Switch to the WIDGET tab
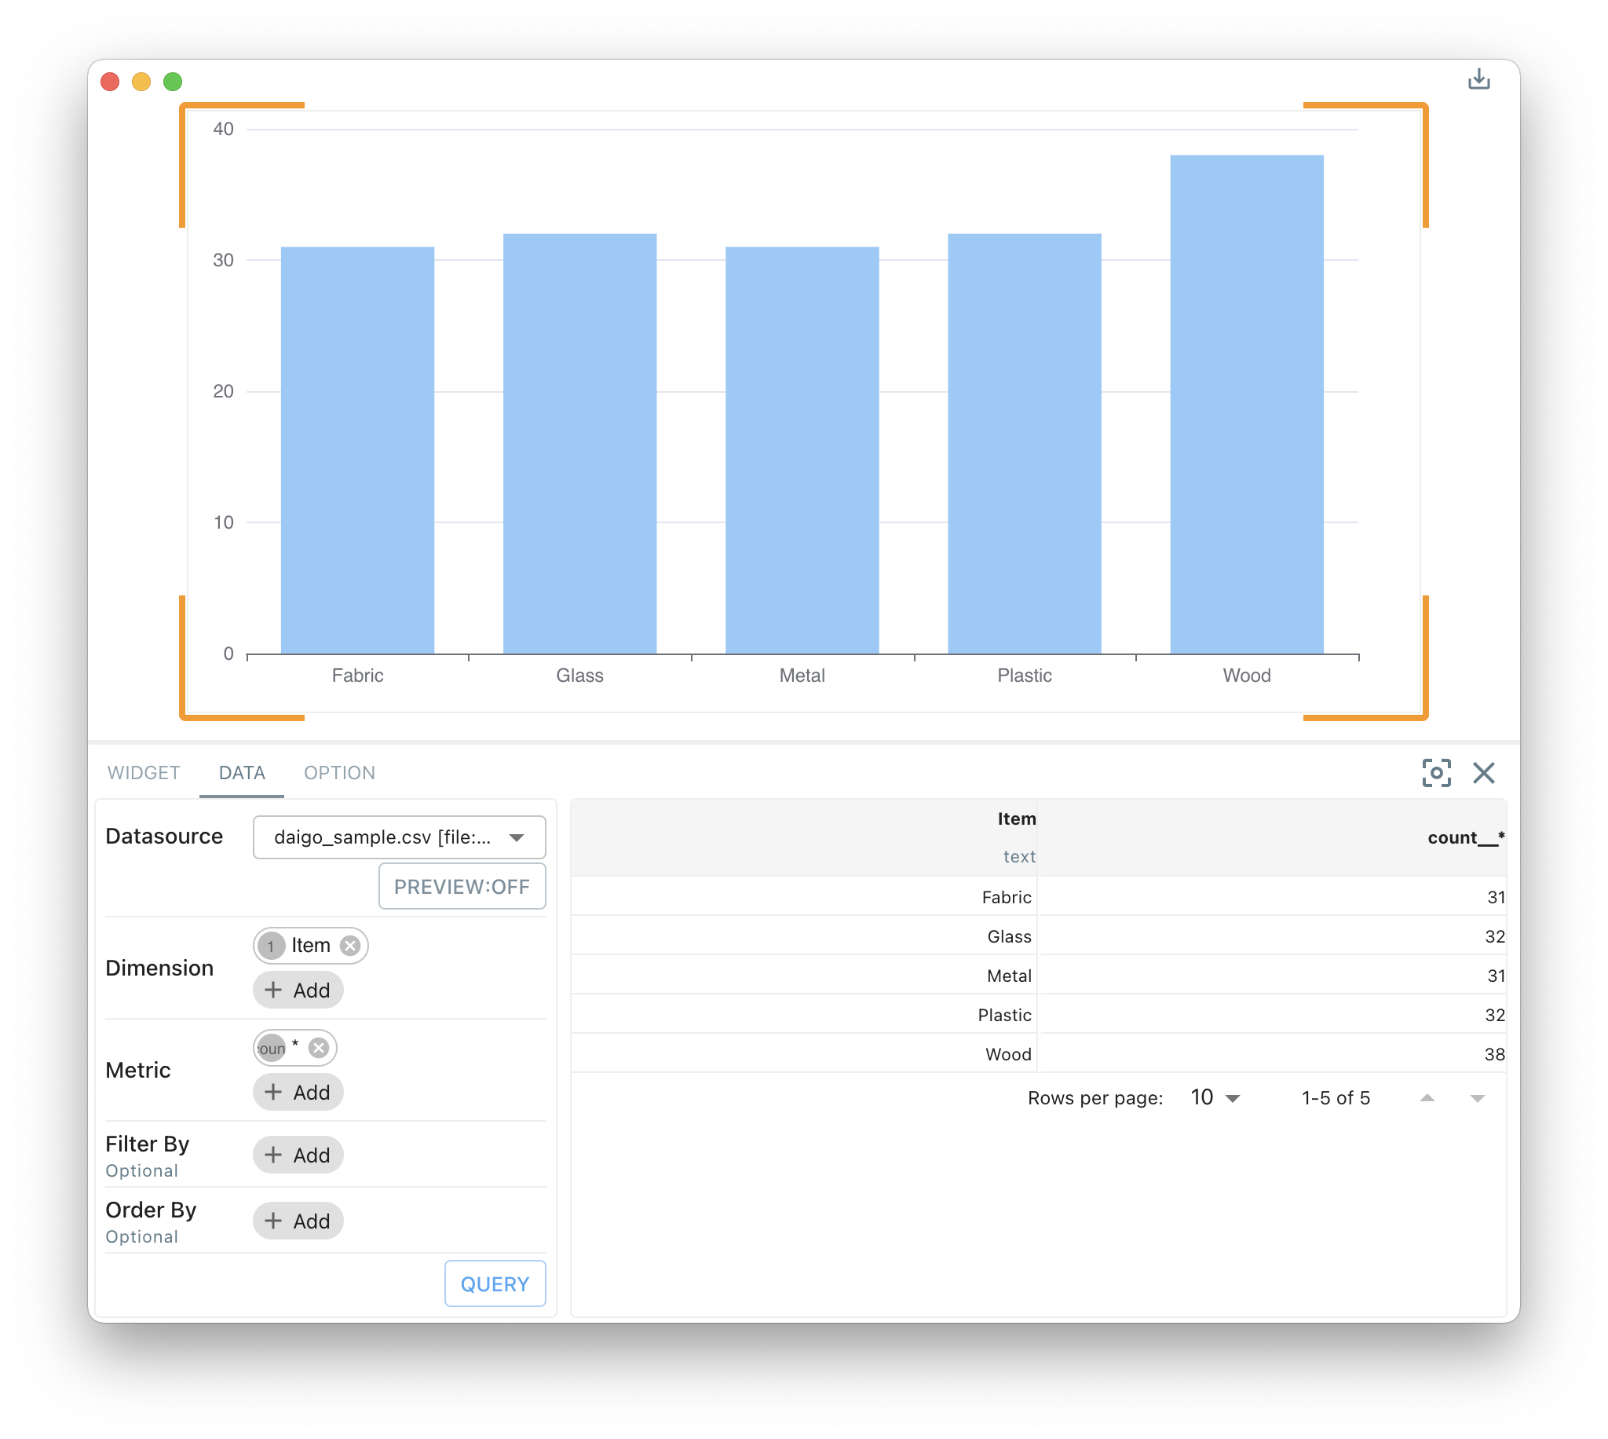This screenshot has width=1608, height=1439. (144, 772)
